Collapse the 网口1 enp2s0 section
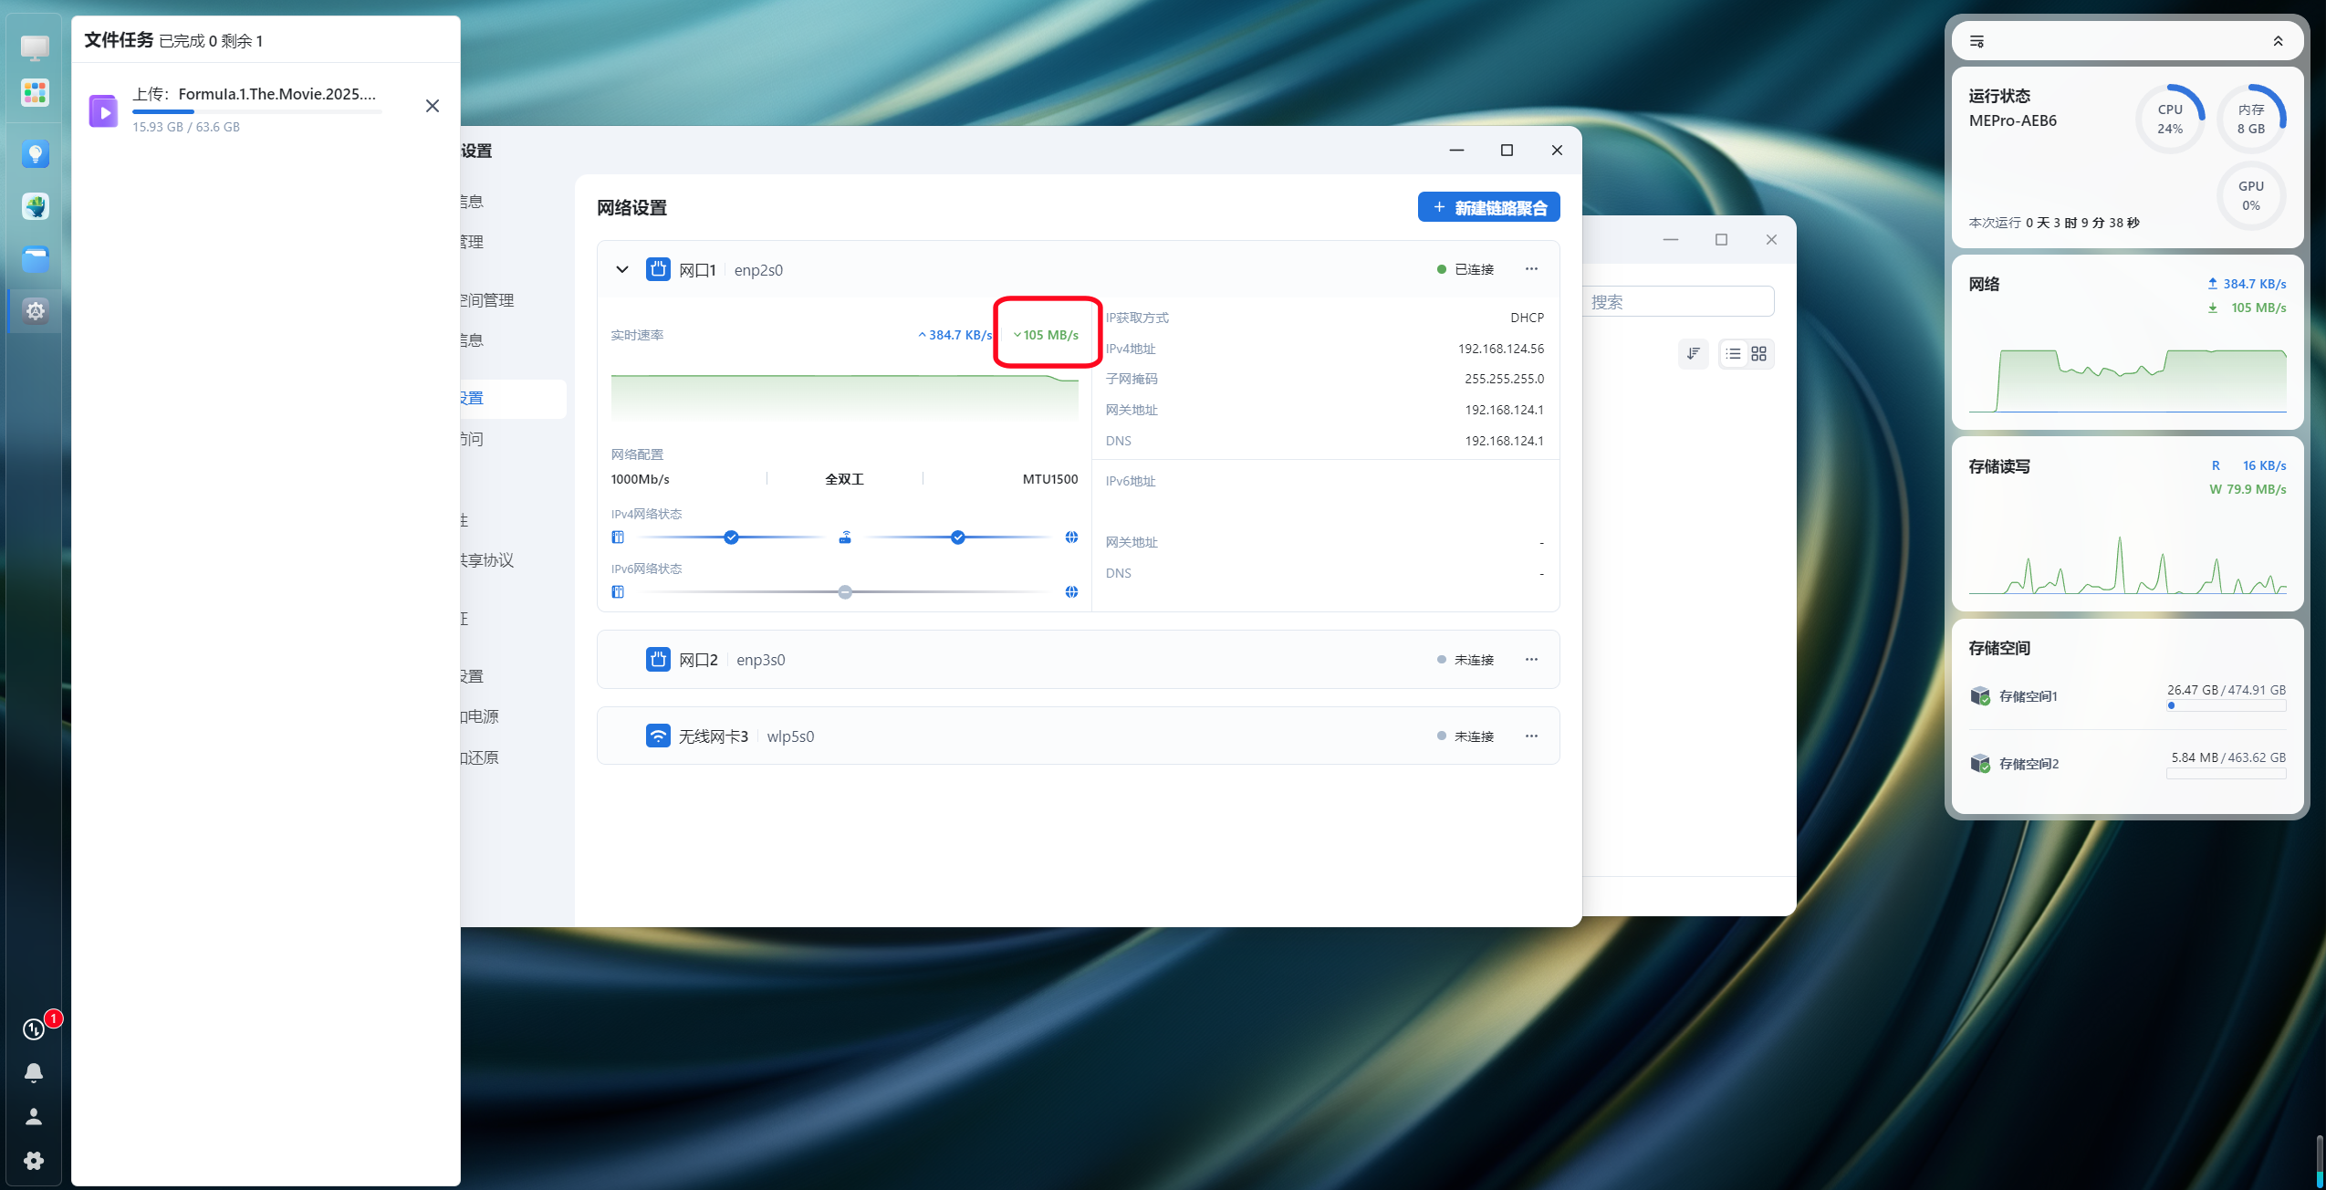This screenshot has height=1190, width=2326. point(622,269)
